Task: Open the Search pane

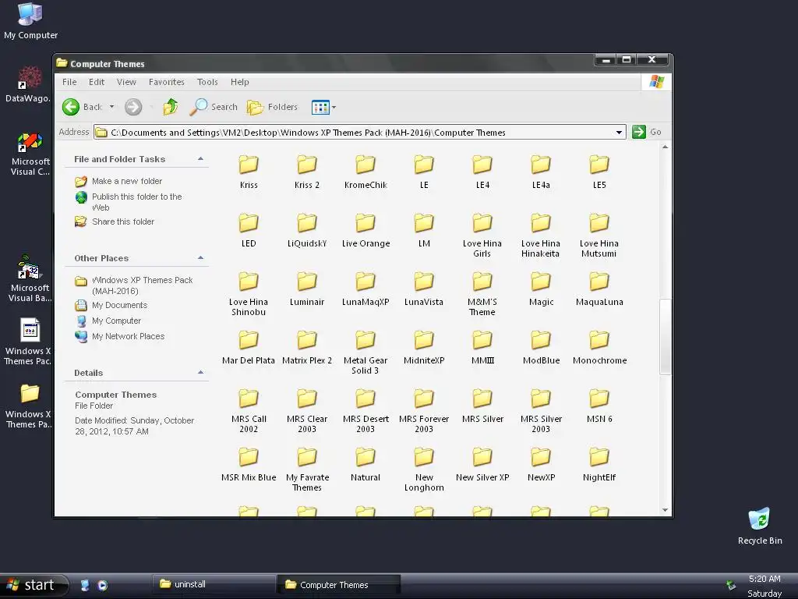Action: [214, 107]
